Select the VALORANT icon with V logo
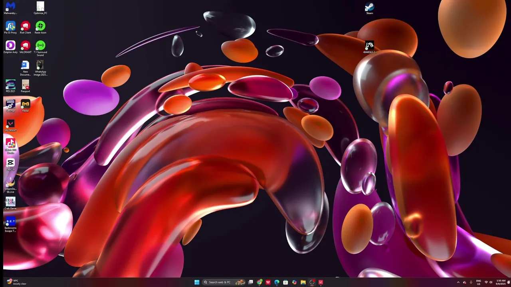Viewport: 511px width, 287px height. point(10,125)
